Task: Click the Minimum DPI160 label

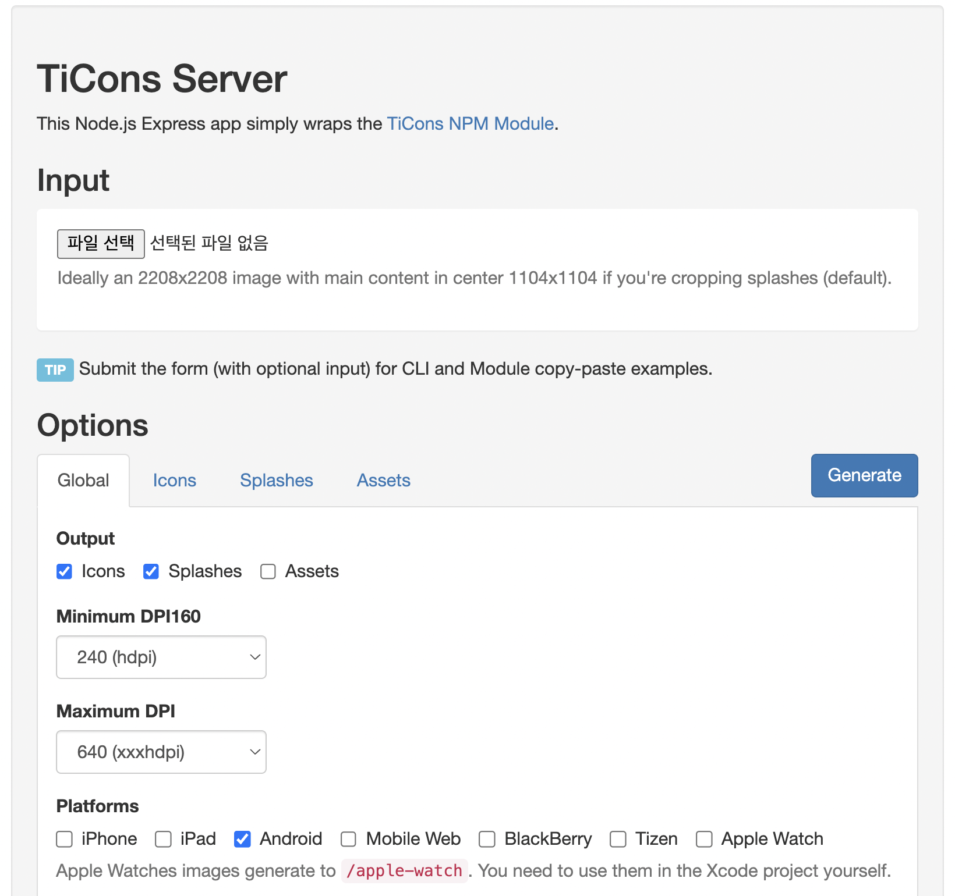Action: [129, 616]
